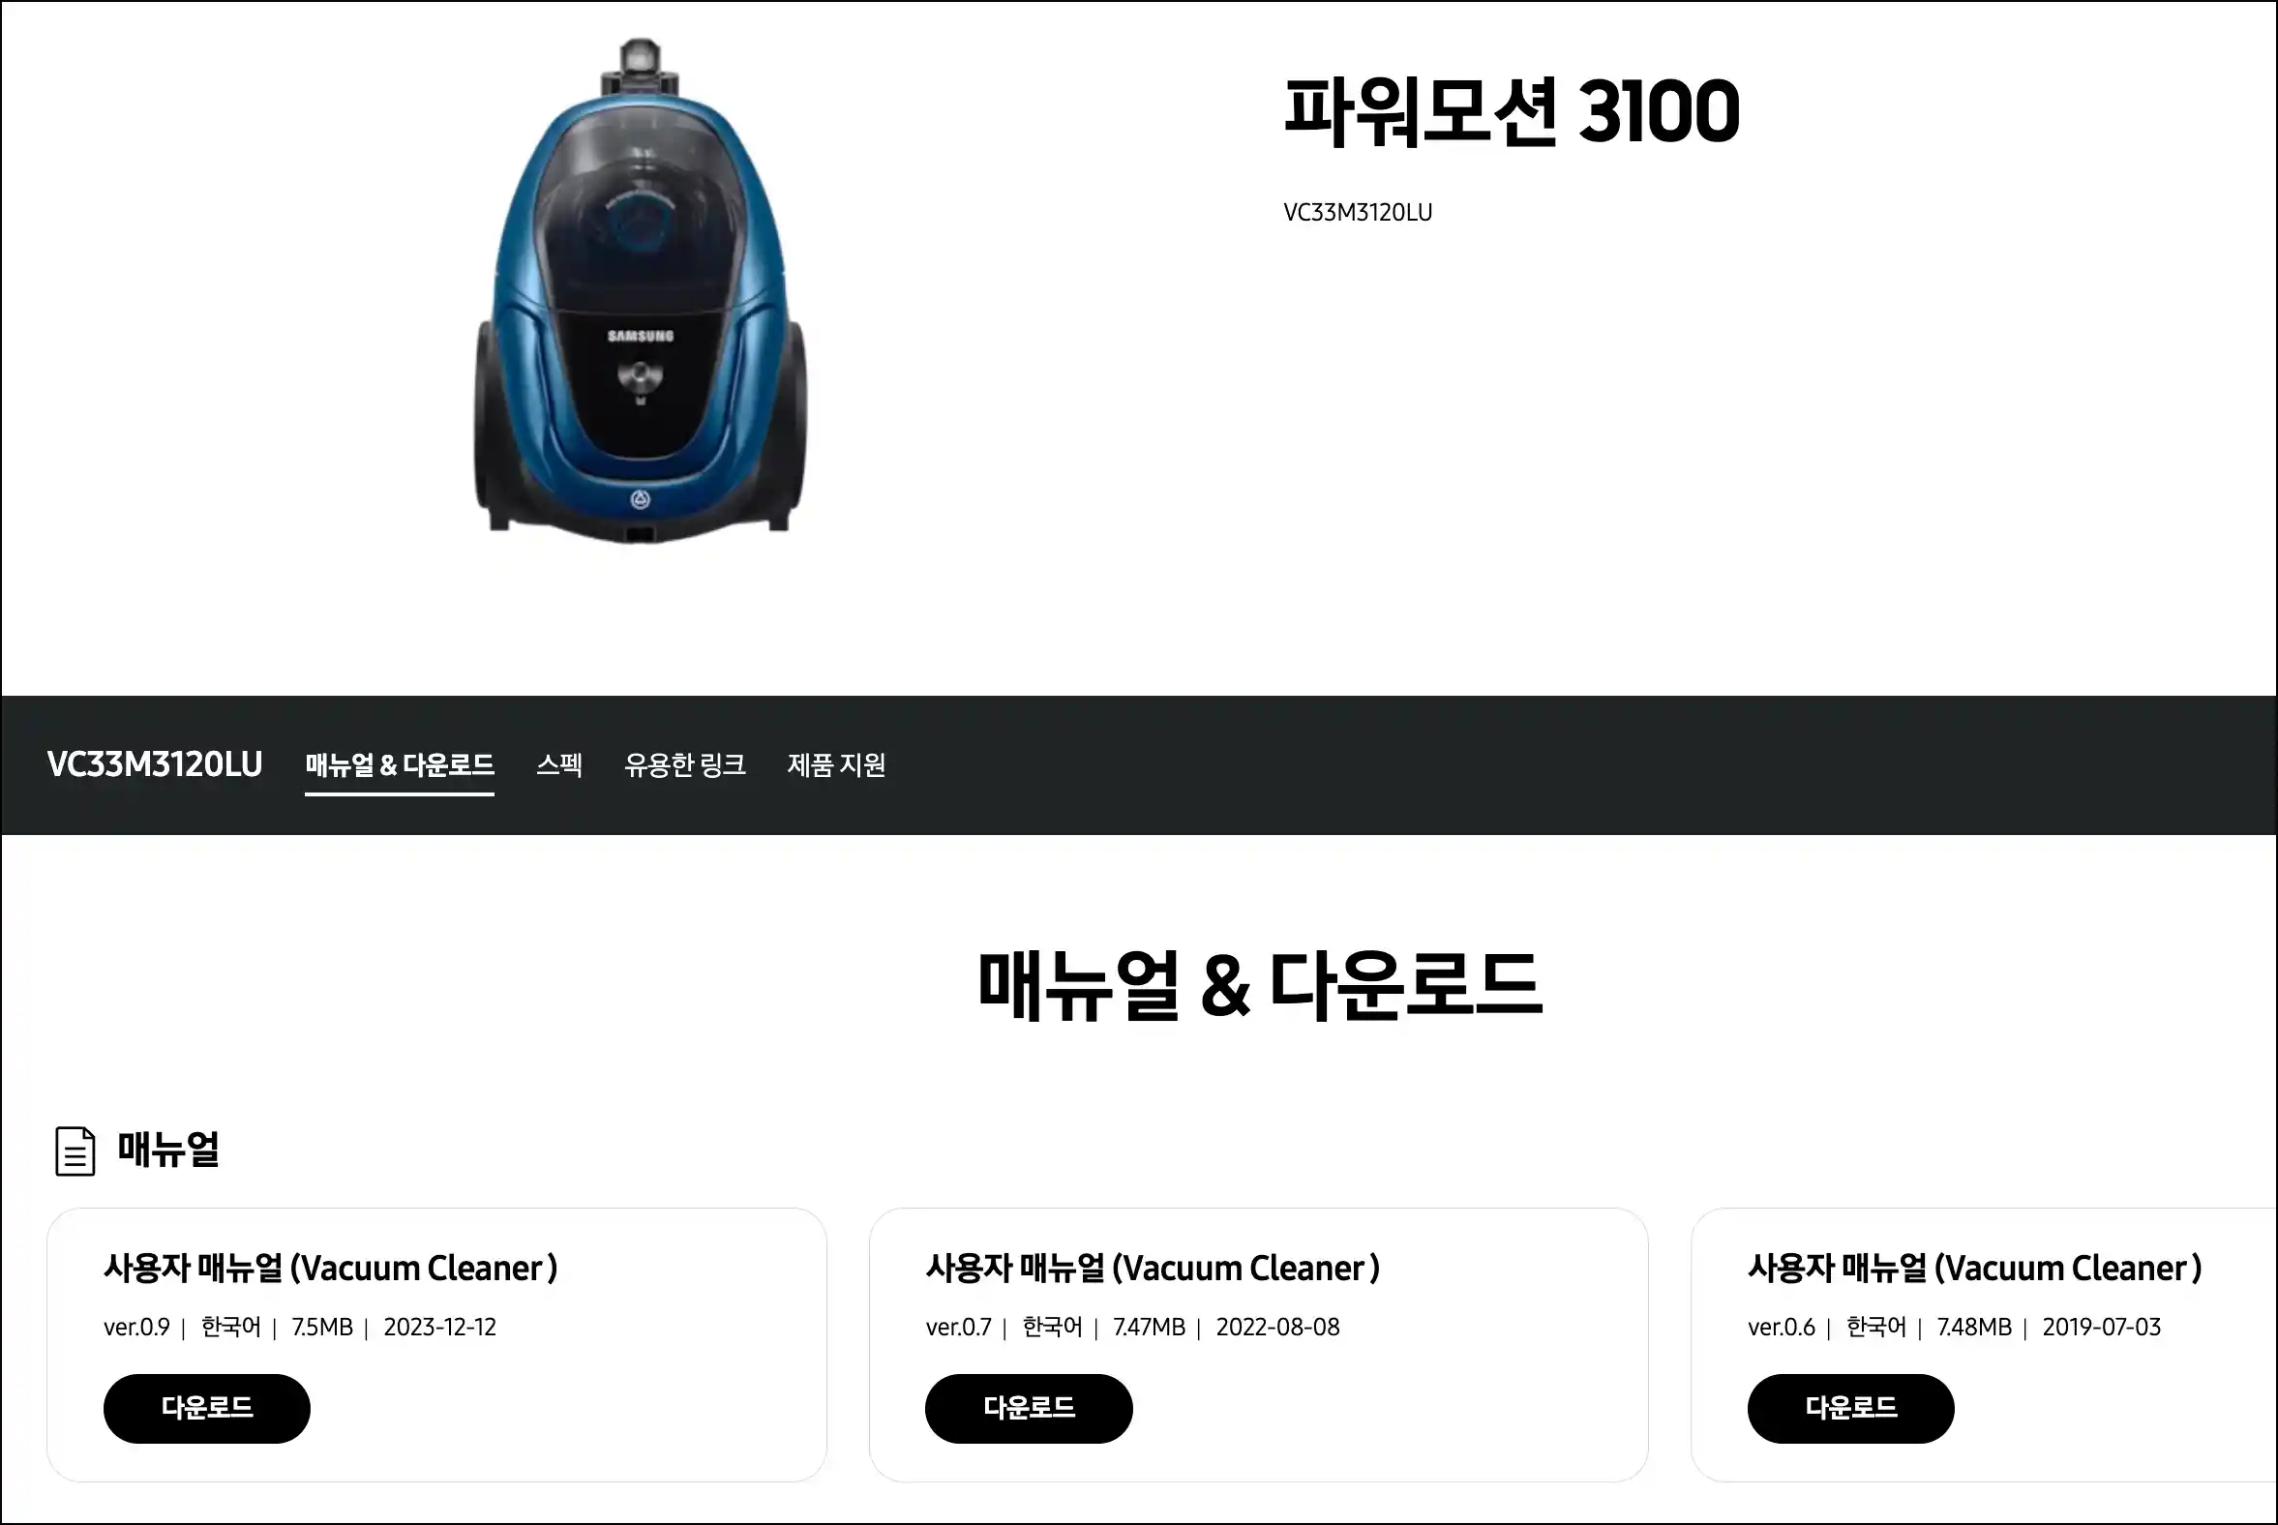Click the ver.0.6 7.48MB file details line

pos(1954,1328)
